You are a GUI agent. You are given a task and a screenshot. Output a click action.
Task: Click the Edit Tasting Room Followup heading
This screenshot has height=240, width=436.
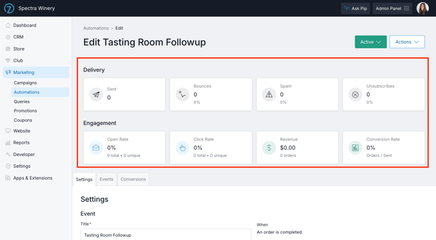(x=144, y=42)
